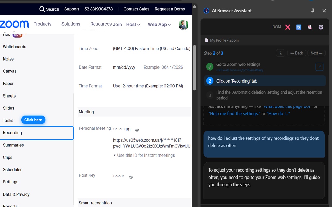This screenshot has width=332, height=207.
Task: Click 'Use 12-hour time' value
Action: coord(148,86)
